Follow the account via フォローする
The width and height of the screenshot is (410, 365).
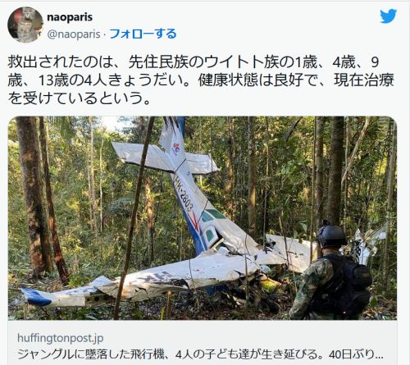pyautogui.click(x=143, y=34)
